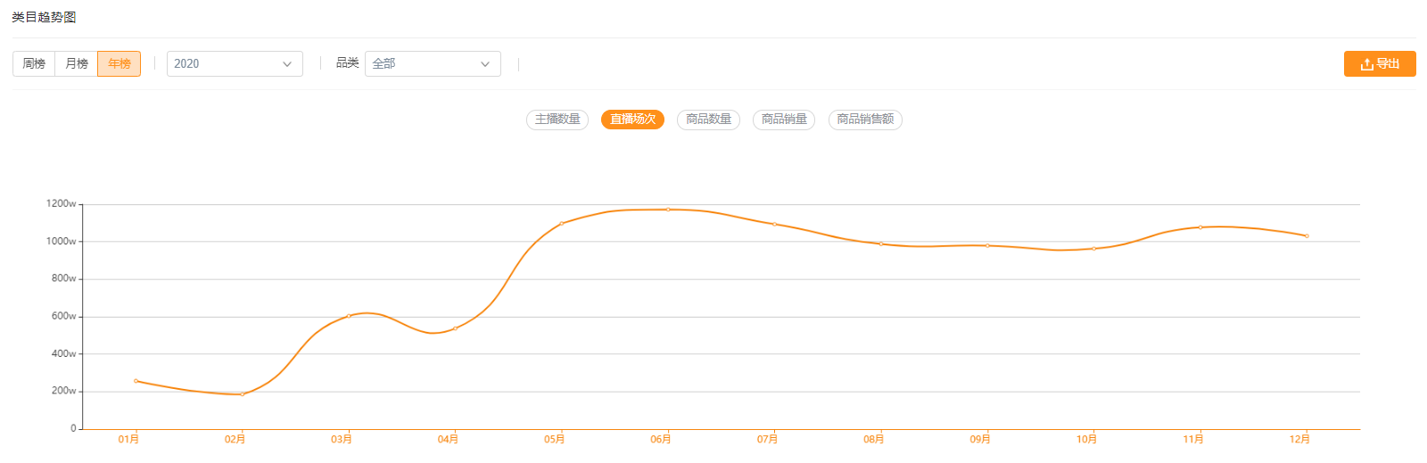The image size is (1427, 463).
Task: Click the chevron arrow in year selector
Action: 287,64
